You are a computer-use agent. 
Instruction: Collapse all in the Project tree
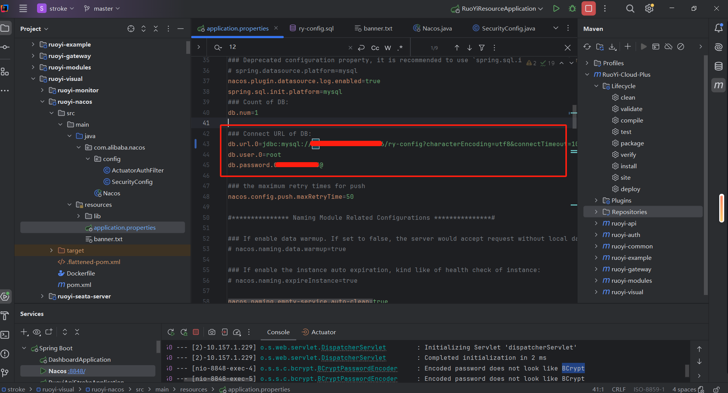156,29
